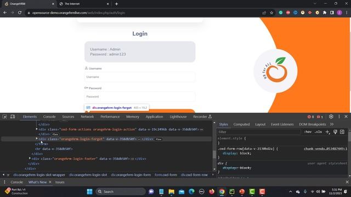Switch to the Event Listeners tab

pyautogui.click(x=282, y=124)
